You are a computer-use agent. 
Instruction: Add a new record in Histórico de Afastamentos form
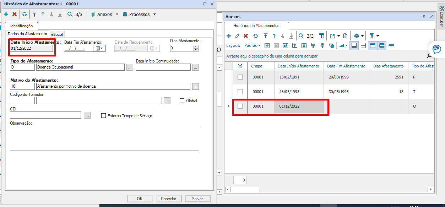6,15
